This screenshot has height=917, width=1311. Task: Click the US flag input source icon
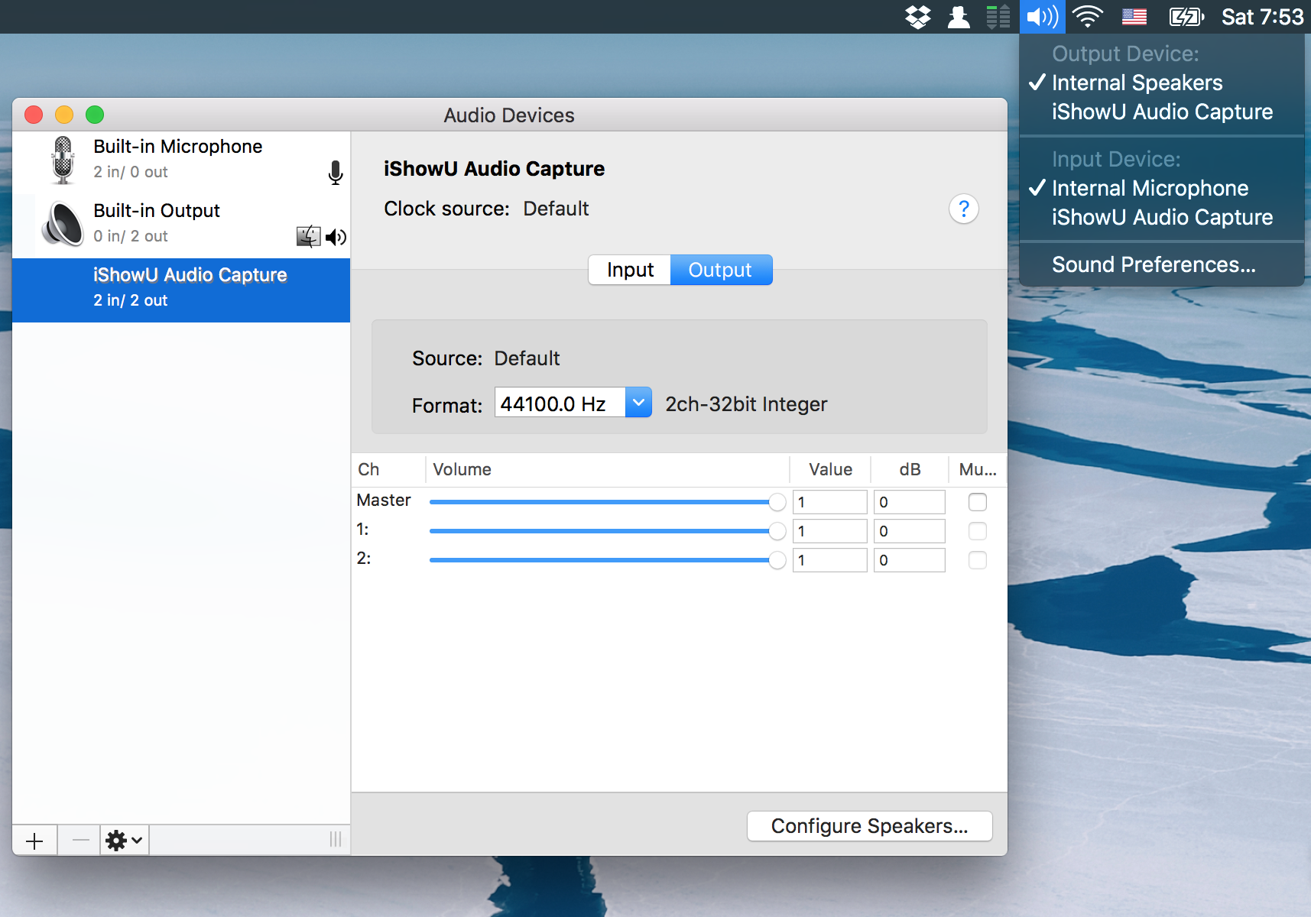[1134, 17]
